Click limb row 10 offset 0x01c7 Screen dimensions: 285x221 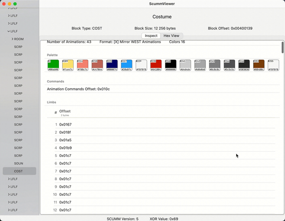tap(65, 194)
